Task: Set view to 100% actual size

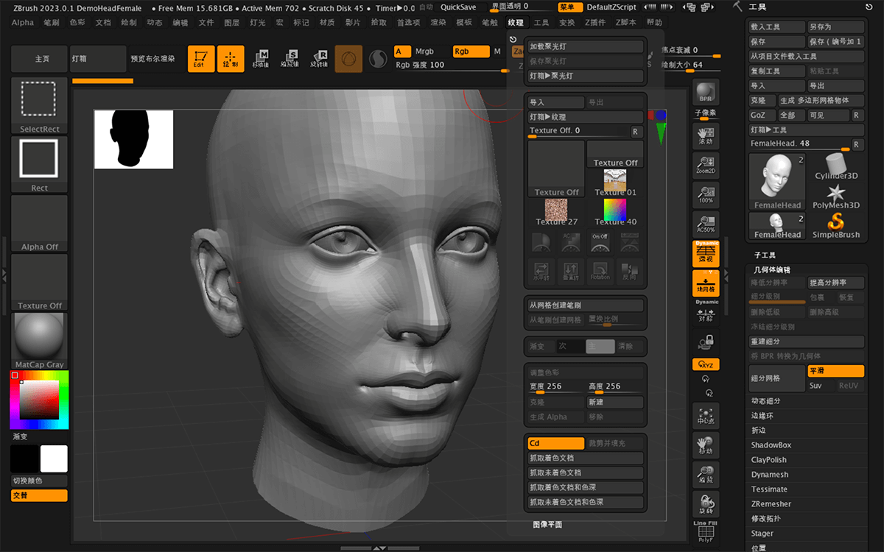Action: point(706,195)
